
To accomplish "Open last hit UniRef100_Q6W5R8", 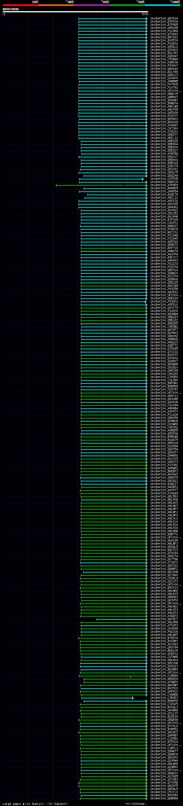I will click(164, 798).
